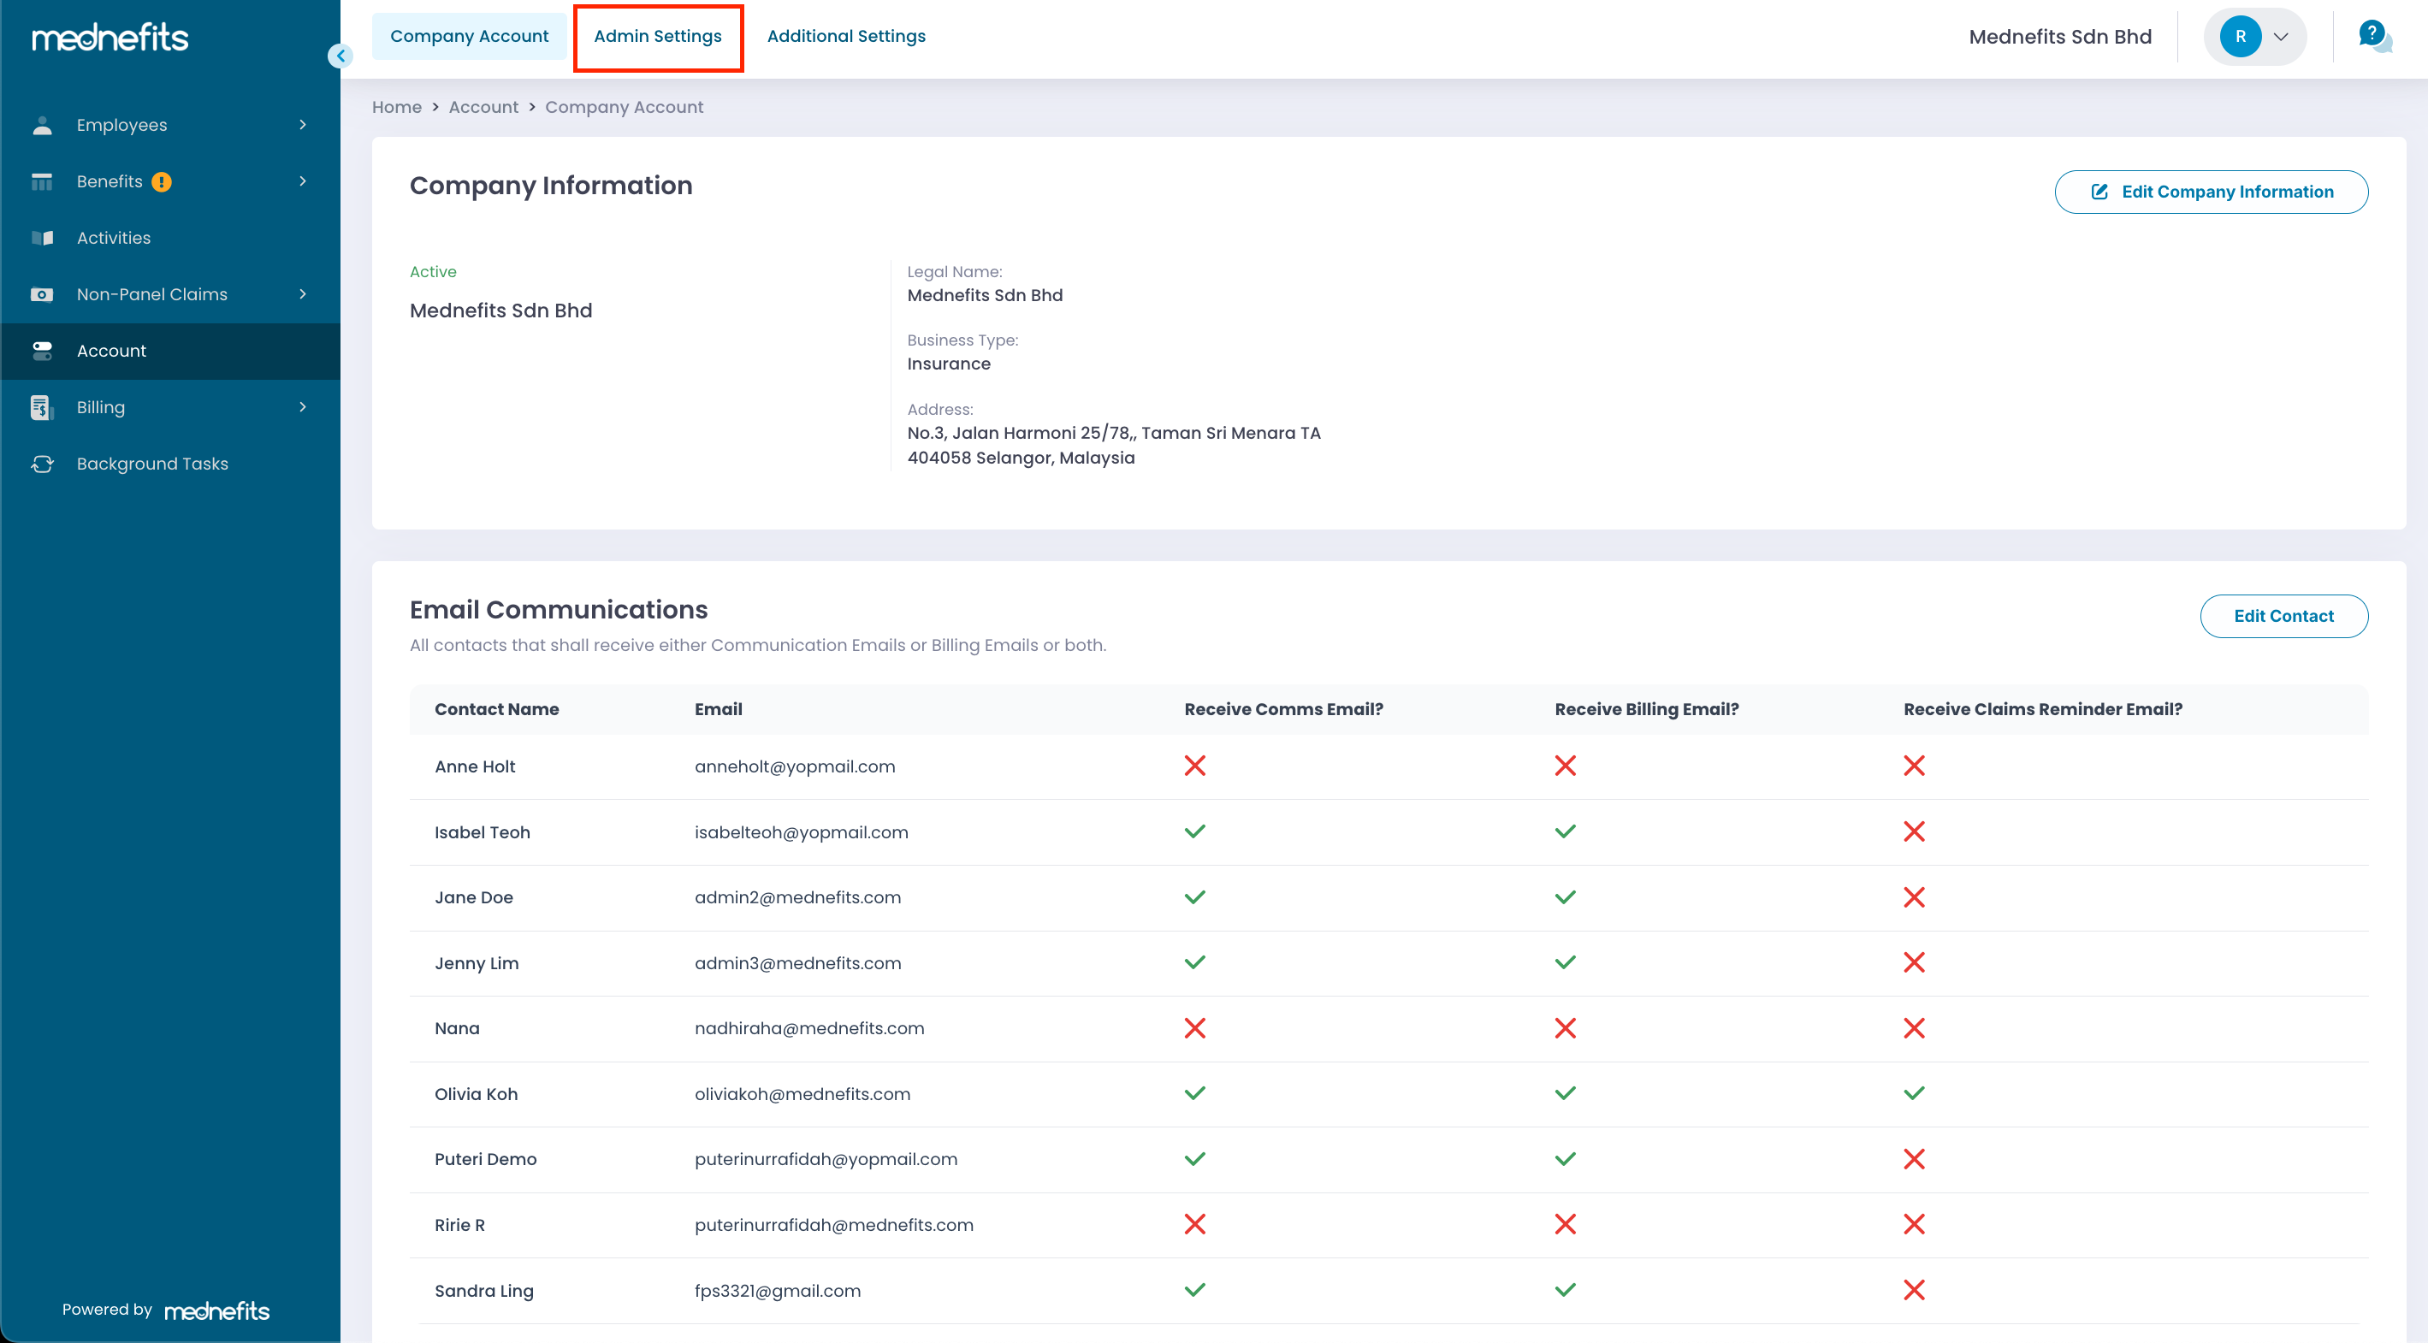Image resolution: width=2428 pixels, height=1343 pixels.
Task: Open Activities via its book icon
Action: point(41,239)
